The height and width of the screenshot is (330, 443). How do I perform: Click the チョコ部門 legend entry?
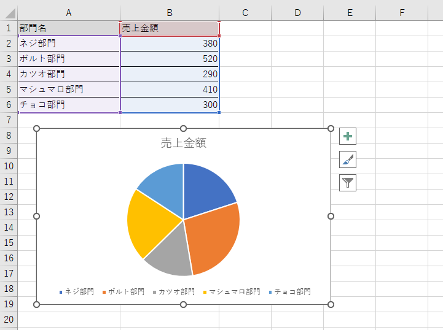[x=292, y=292]
